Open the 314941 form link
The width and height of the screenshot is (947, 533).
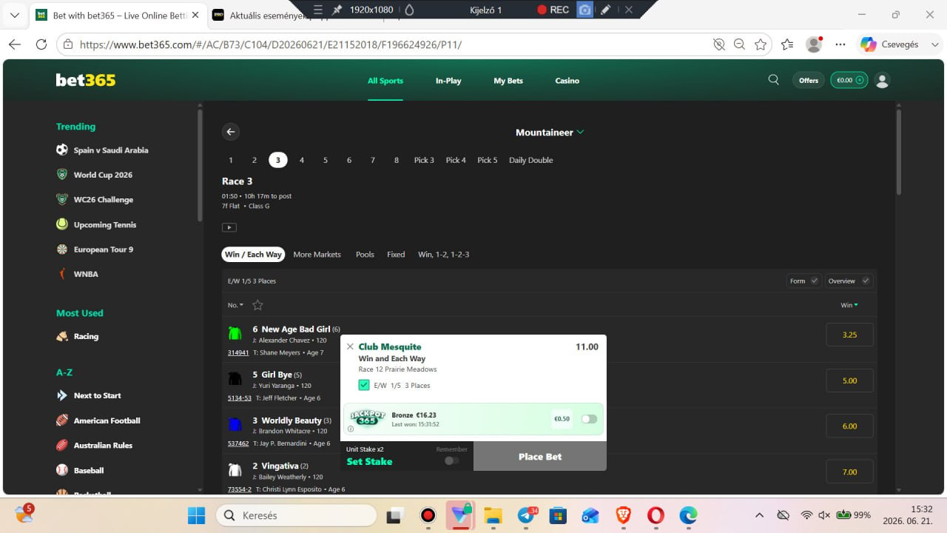238,353
